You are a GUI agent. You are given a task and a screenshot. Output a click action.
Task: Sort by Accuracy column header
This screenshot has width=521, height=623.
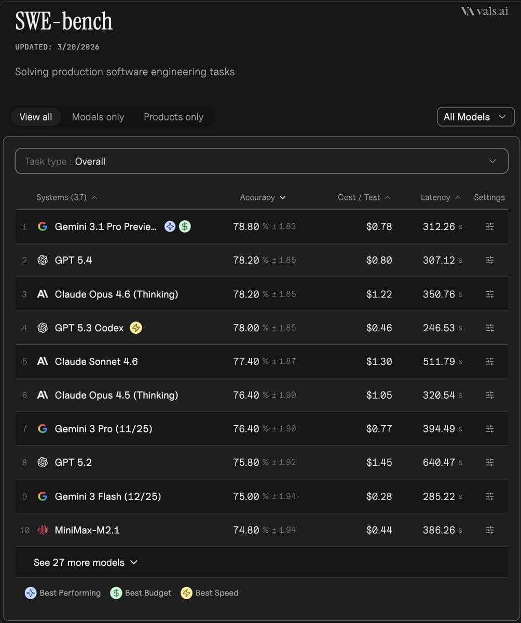coord(262,197)
